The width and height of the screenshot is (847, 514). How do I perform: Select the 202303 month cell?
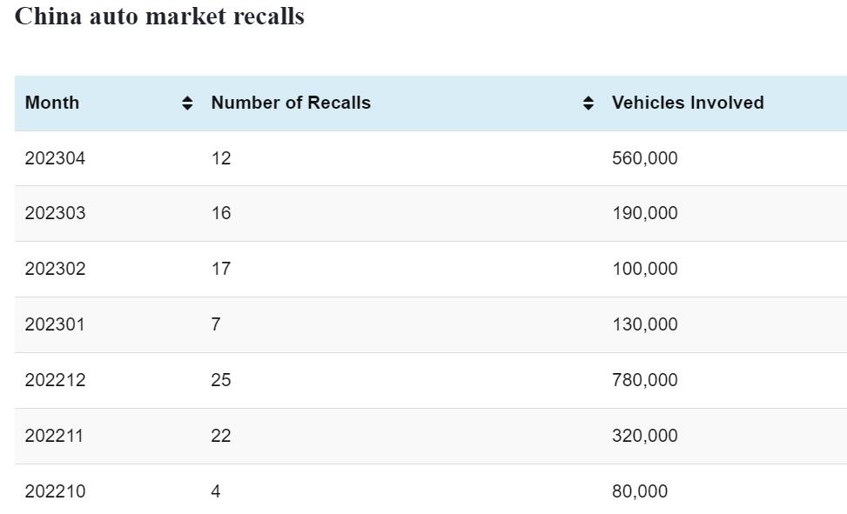[x=56, y=214]
